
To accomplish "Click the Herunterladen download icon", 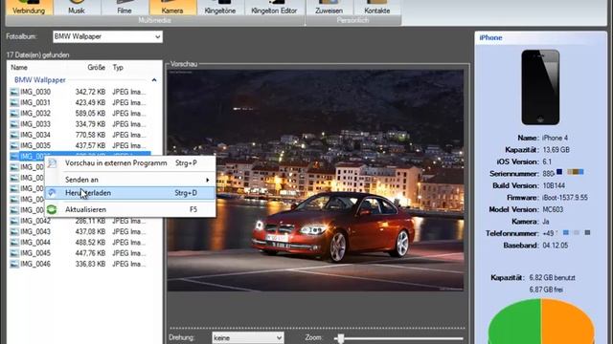I will click(52, 193).
